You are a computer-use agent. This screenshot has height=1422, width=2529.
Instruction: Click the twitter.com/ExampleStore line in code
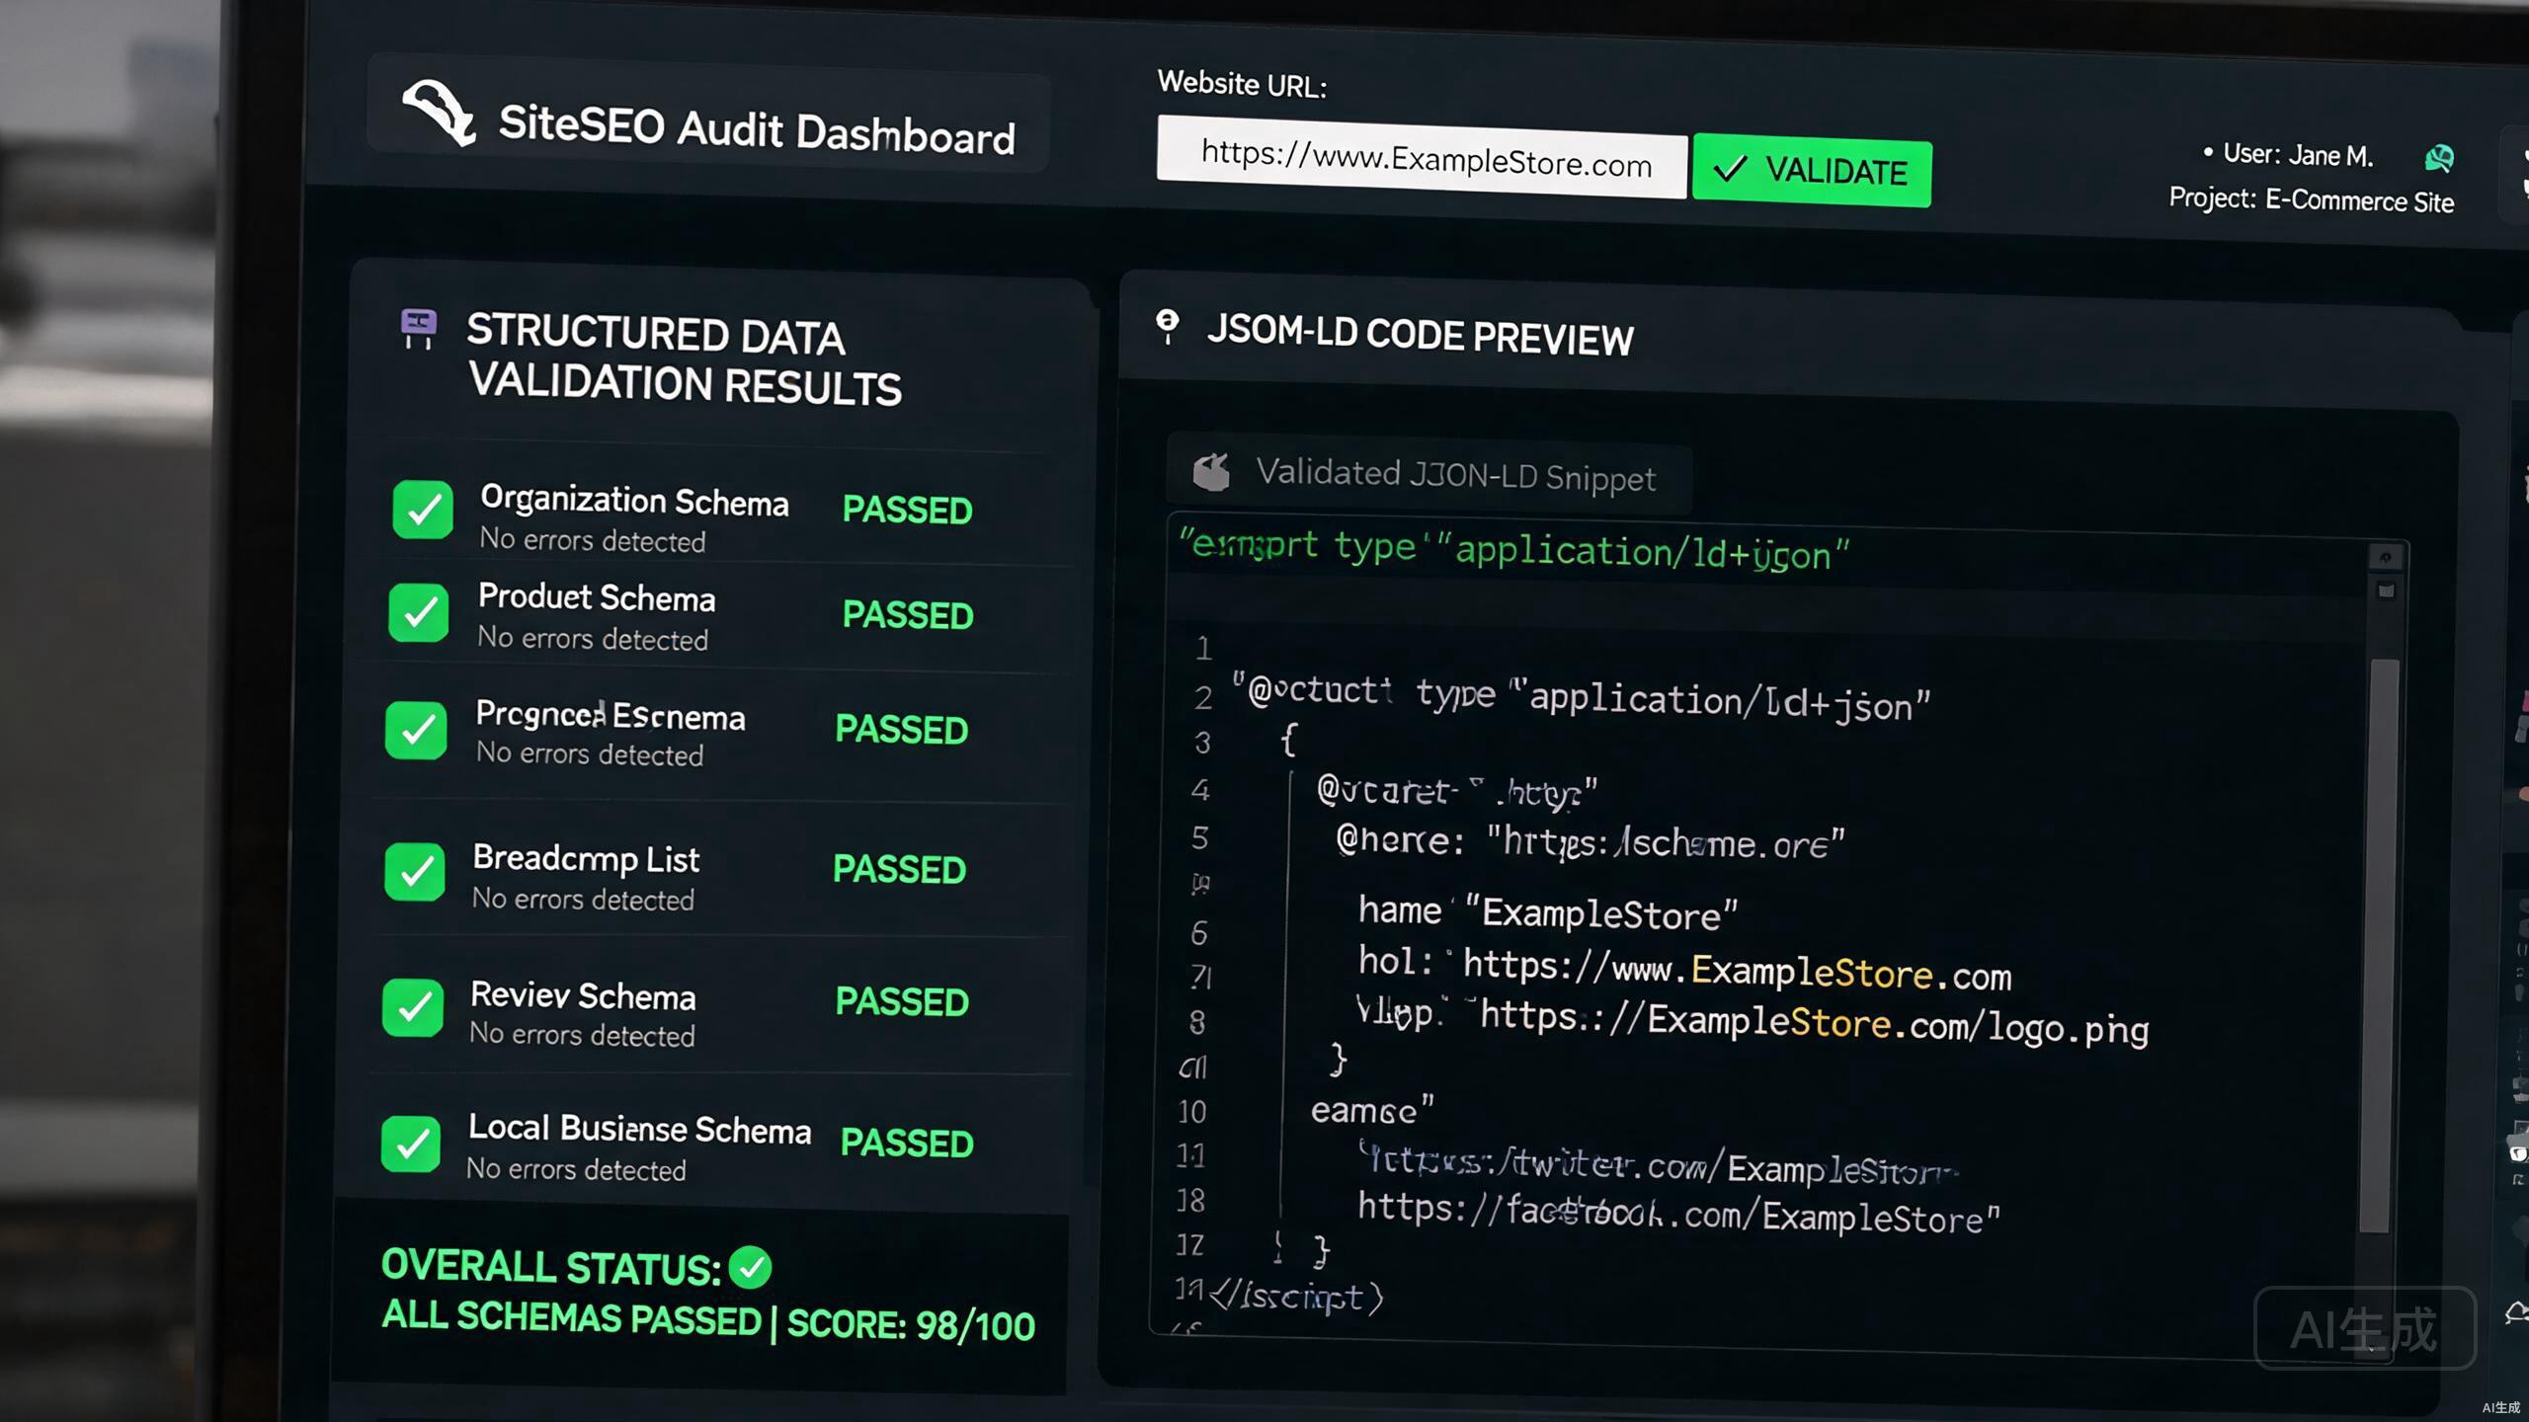point(1659,1166)
